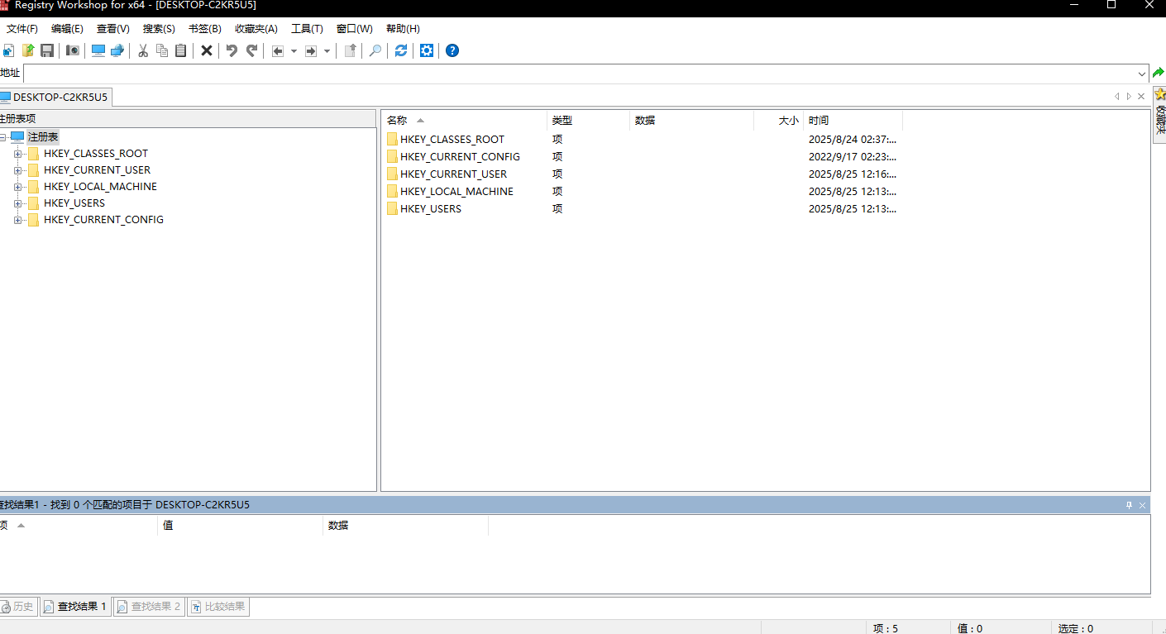Open the 收藏夹(A) menu

tap(256, 29)
